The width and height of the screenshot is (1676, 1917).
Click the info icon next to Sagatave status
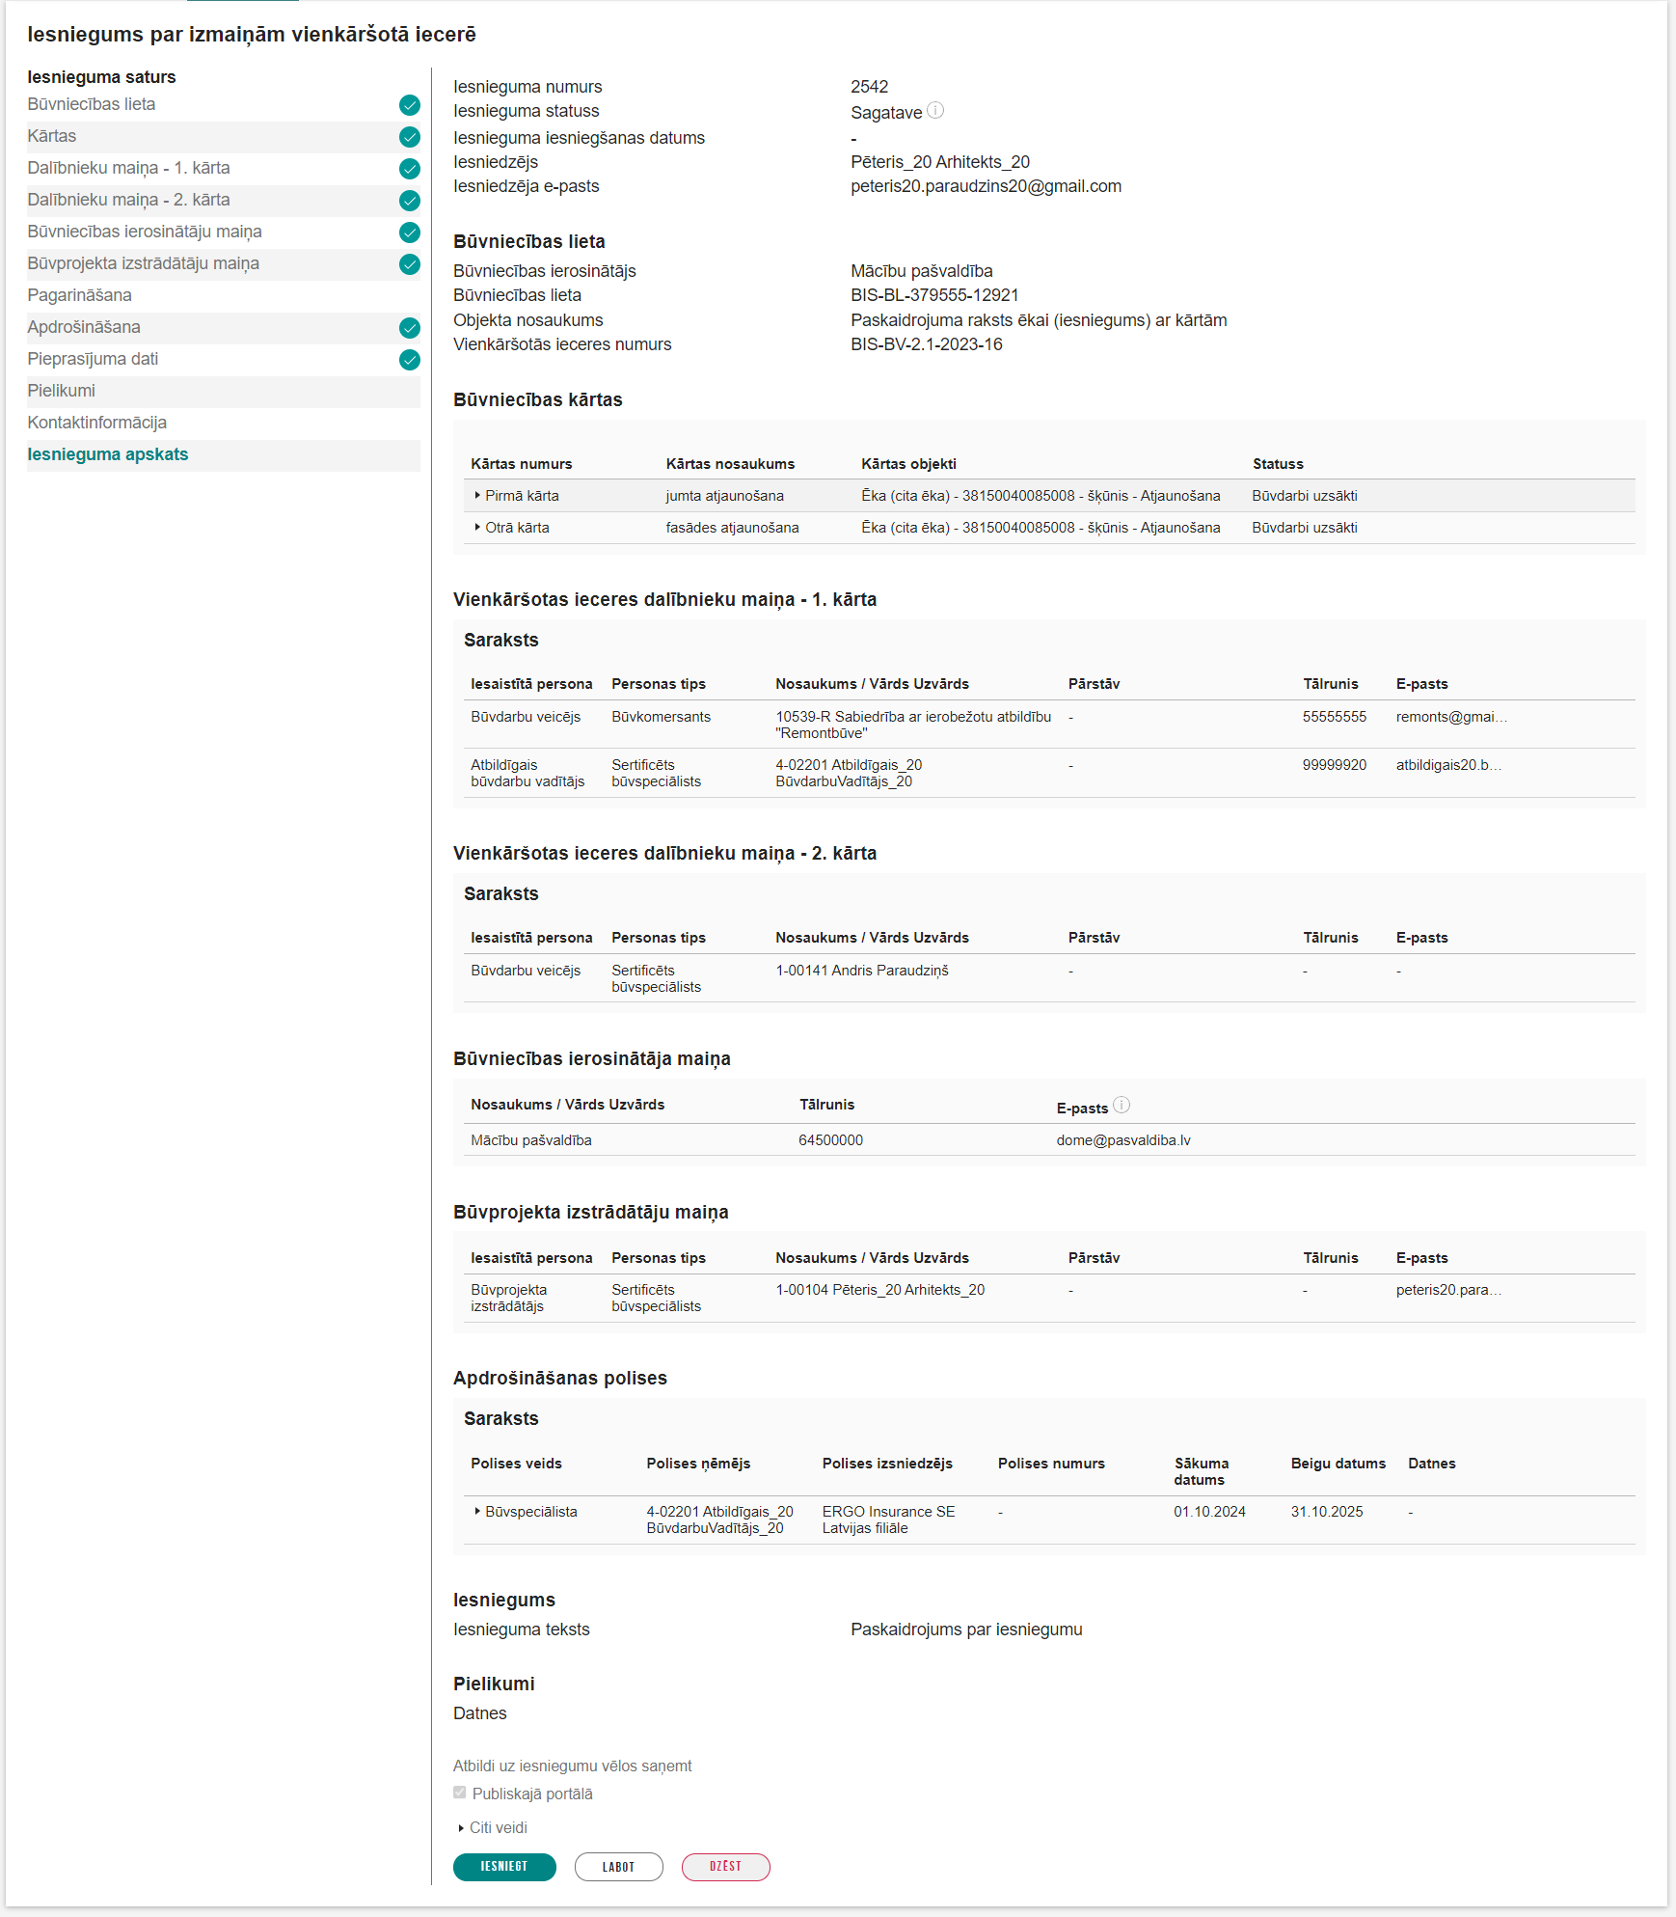click(935, 111)
